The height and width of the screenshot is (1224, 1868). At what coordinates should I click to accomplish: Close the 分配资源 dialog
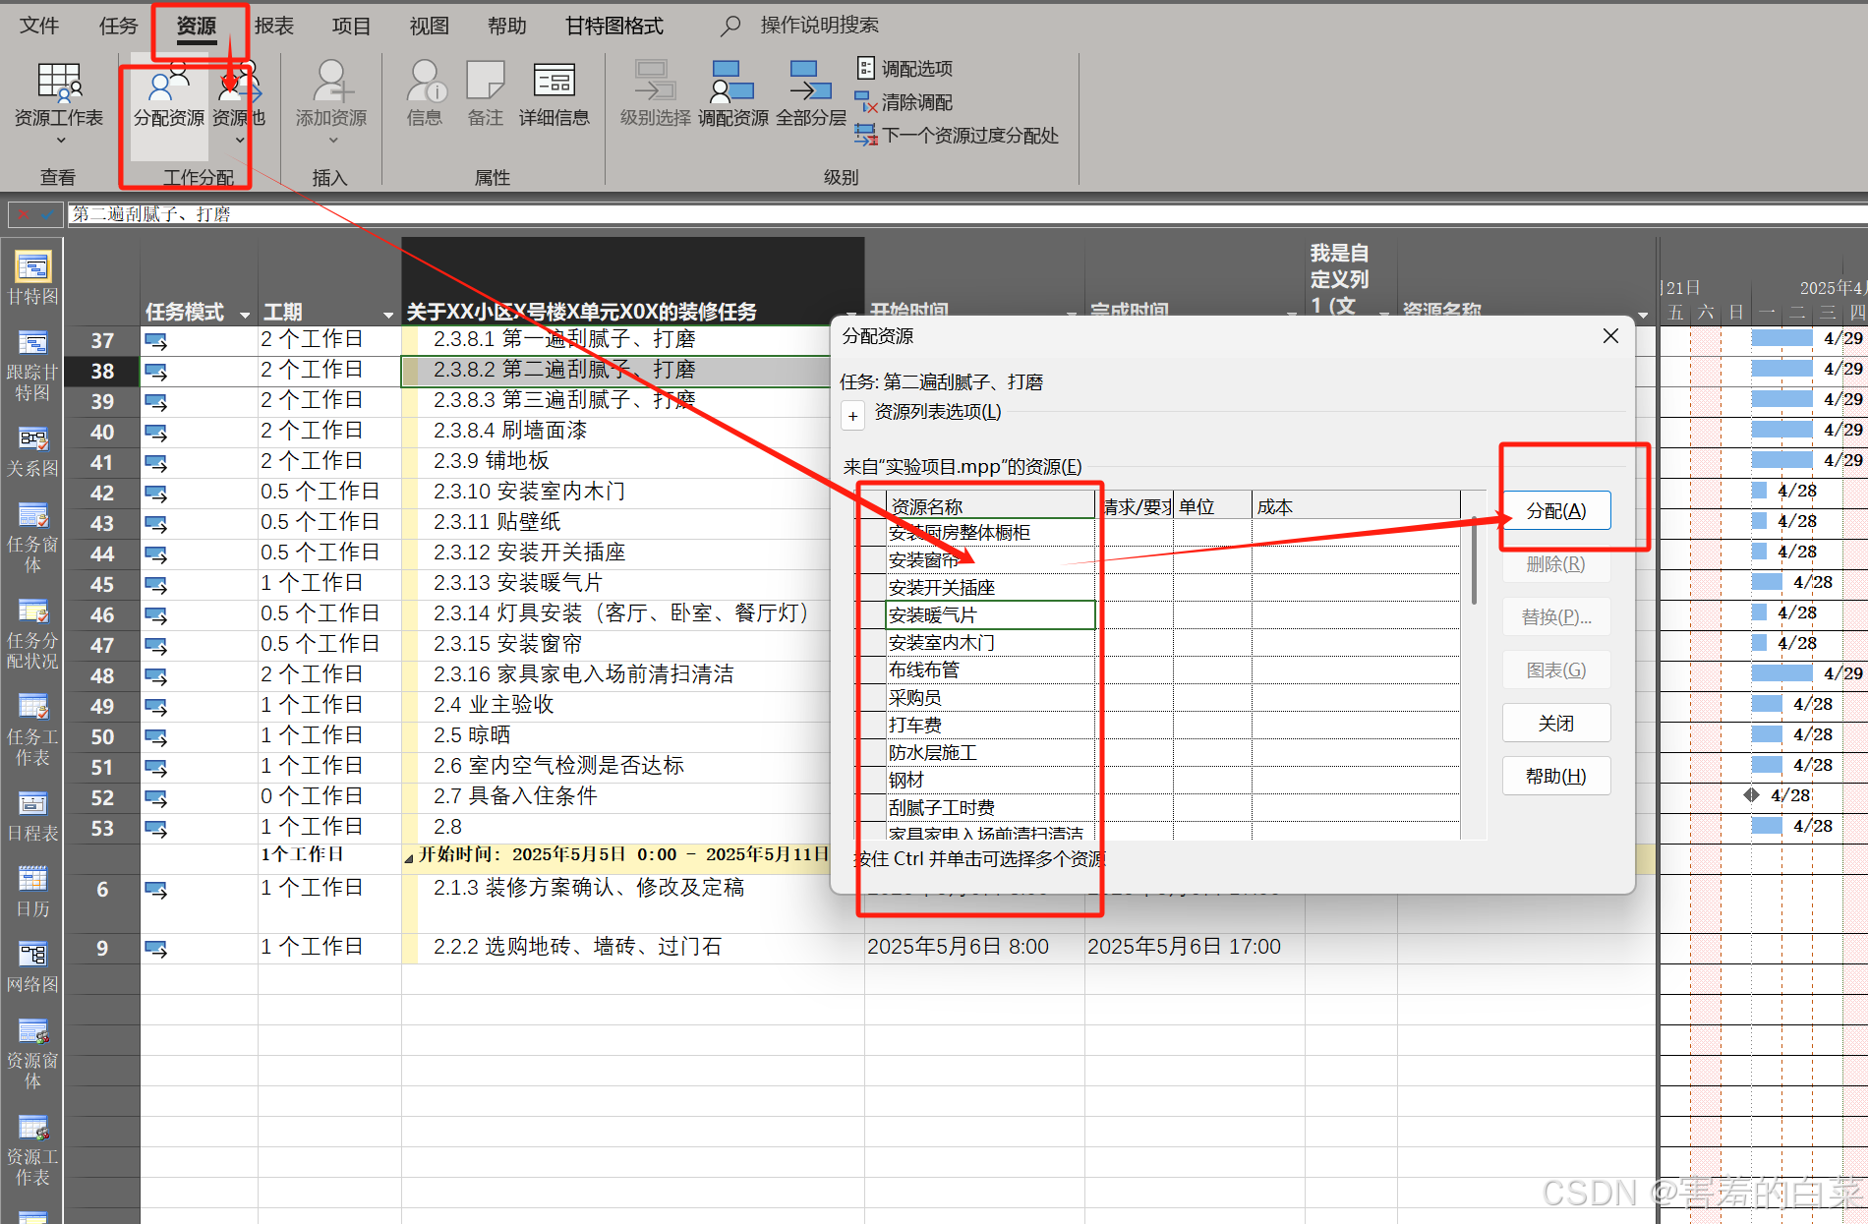[x=1610, y=336]
